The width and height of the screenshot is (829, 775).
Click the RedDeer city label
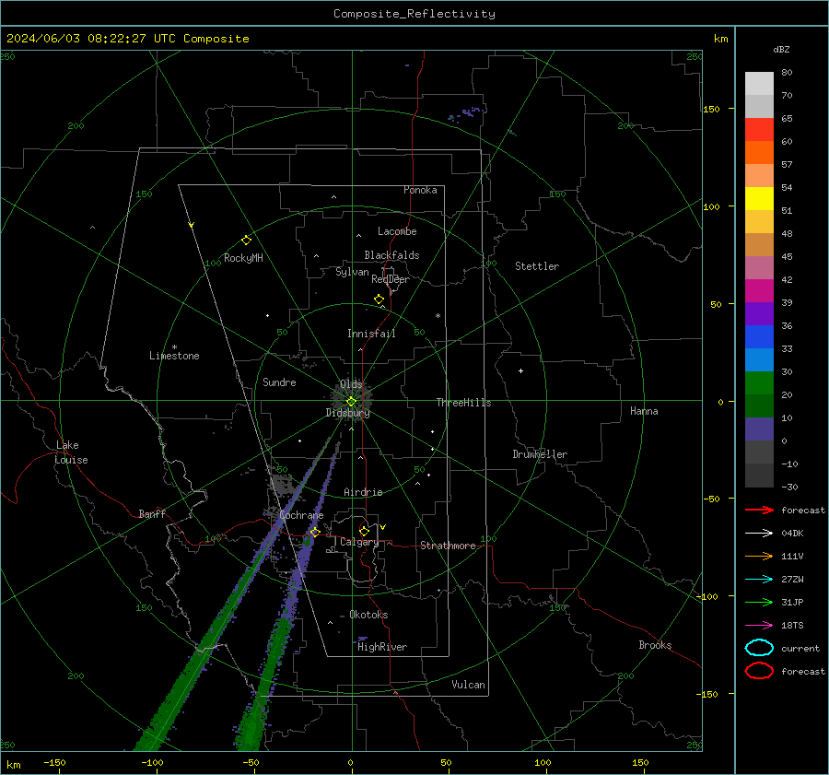click(x=391, y=279)
